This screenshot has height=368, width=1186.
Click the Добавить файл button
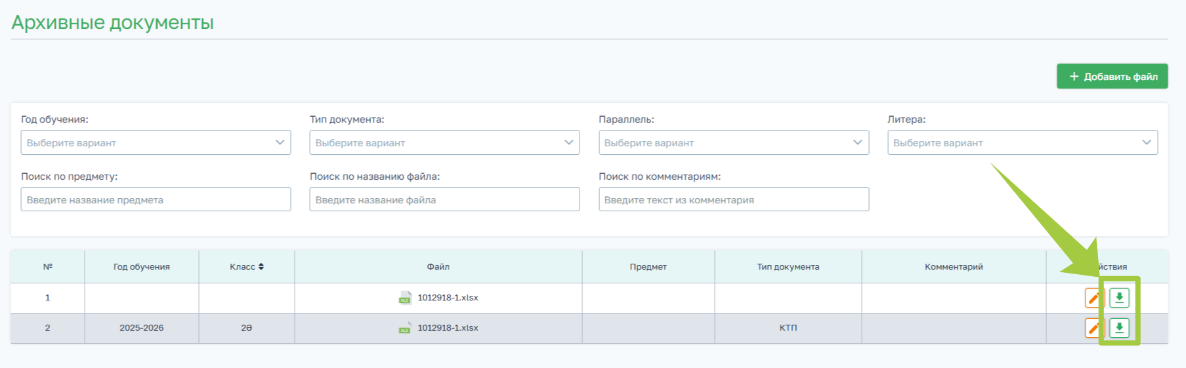point(1112,76)
